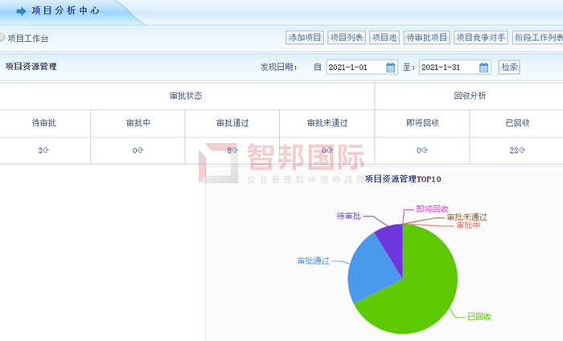Click arrow icon beside 即将回收 count 0

[425, 150]
